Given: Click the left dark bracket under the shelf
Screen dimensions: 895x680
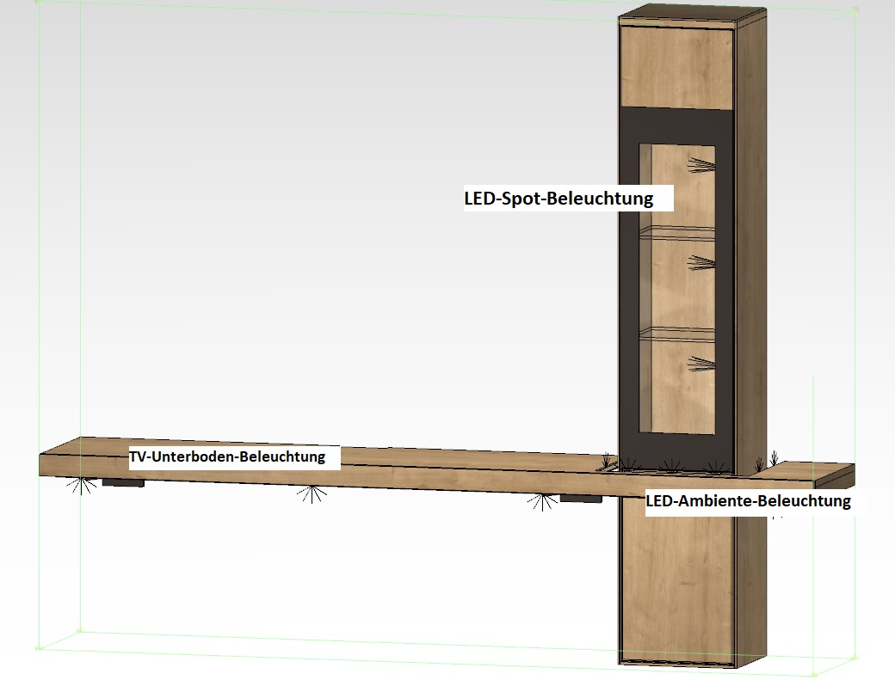Looking at the screenshot, I should pos(123,483).
